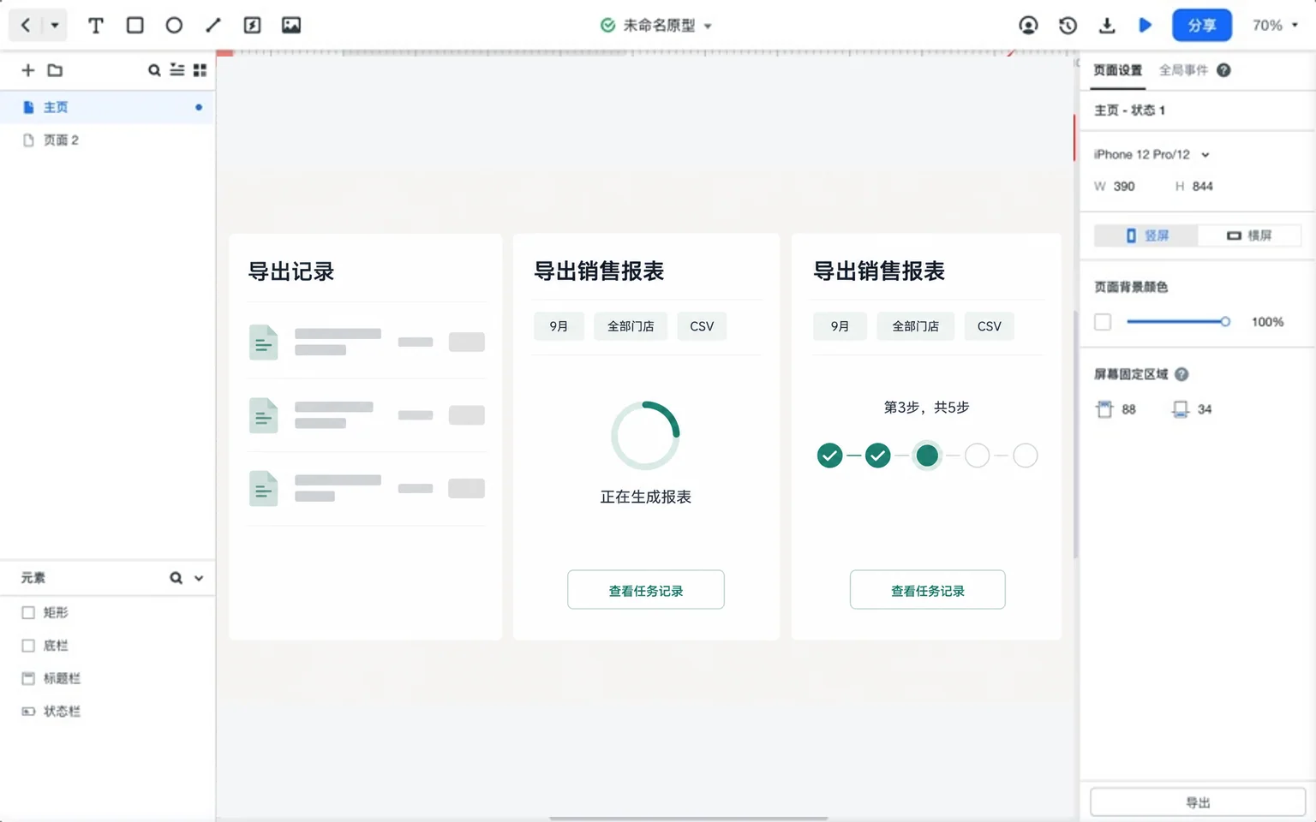
Task: Click the 导出 button at bottom right
Action: tap(1198, 802)
